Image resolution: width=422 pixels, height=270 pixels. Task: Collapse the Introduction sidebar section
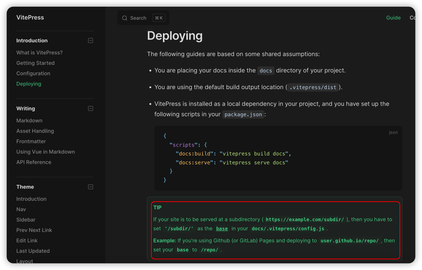(91, 40)
